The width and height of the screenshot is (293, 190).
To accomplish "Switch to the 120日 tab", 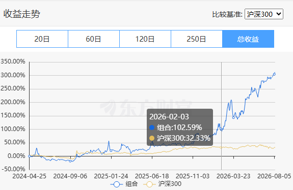I will 145,39.
